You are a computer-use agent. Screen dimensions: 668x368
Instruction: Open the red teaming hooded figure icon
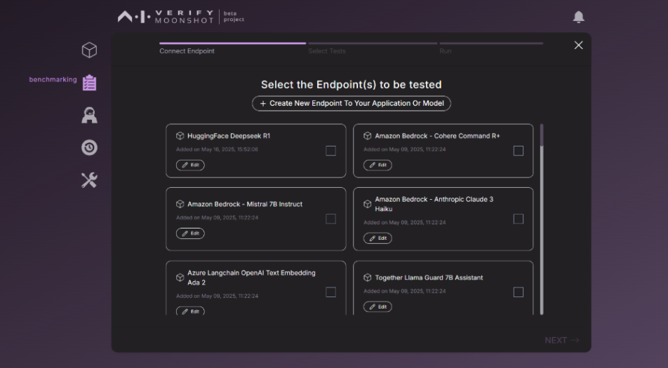tap(90, 115)
